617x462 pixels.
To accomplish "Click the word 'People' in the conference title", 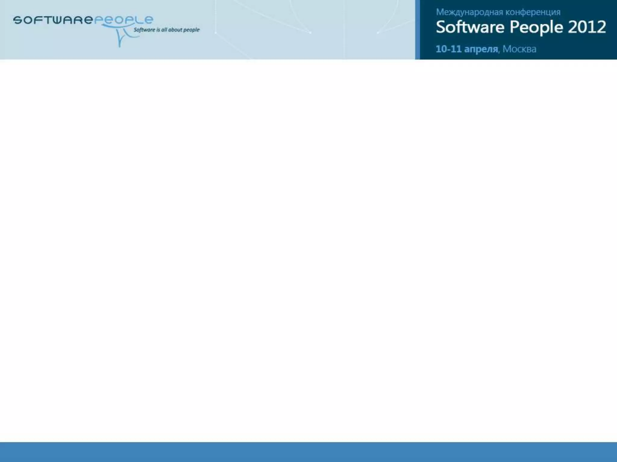I will (536, 27).
